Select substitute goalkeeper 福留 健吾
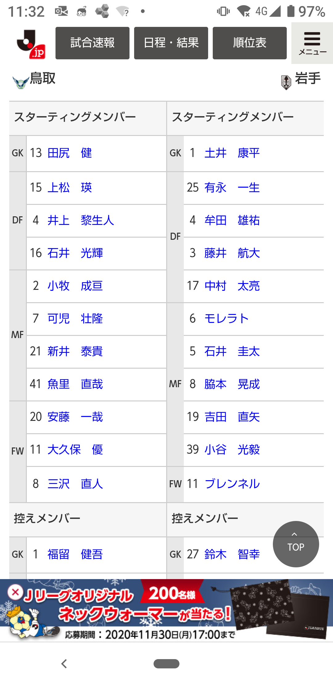 tap(75, 554)
